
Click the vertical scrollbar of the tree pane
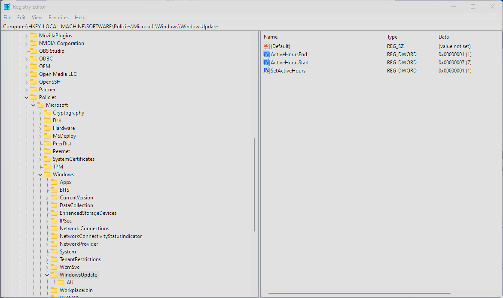tap(254, 184)
